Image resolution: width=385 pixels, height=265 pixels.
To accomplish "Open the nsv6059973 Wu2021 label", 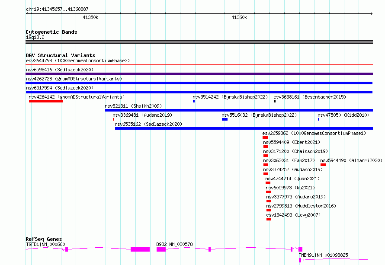I will [x=290, y=188].
